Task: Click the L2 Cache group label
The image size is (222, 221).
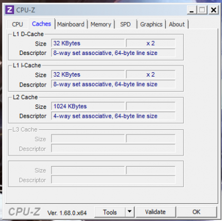Action: click(x=25, y=97)
